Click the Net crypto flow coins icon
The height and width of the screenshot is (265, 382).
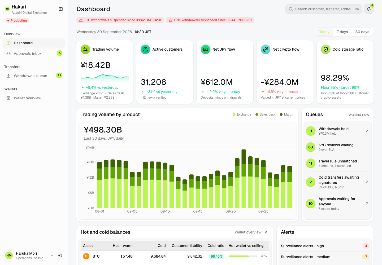click(x=266, y=49)
